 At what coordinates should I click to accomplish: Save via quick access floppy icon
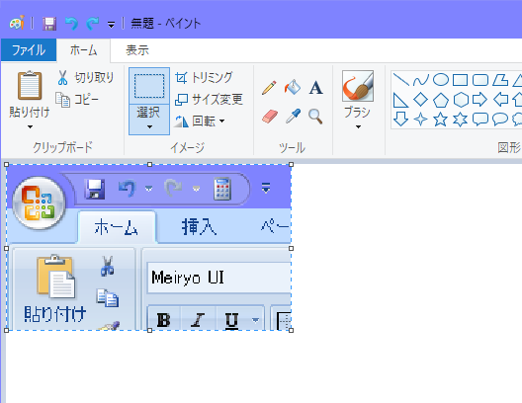[x=49, y=24]
